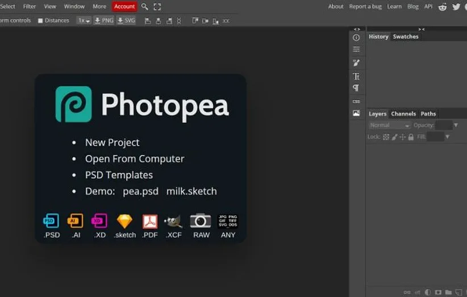The image size is (467, 297).
Task: Open the Normal blend mode dropdown
Action: (389, 125)
